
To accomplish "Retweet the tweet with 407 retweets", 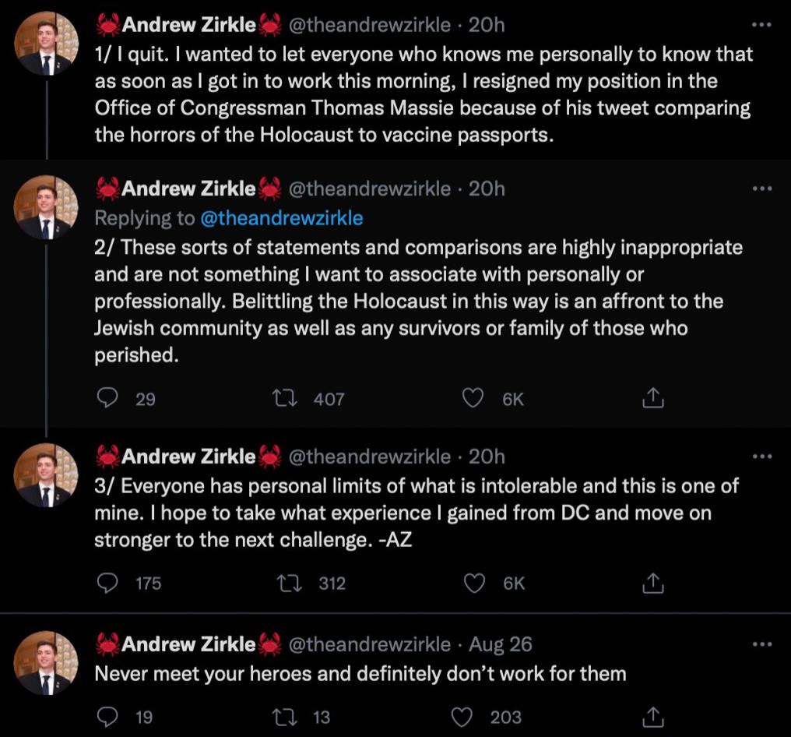I will point(285,398).
